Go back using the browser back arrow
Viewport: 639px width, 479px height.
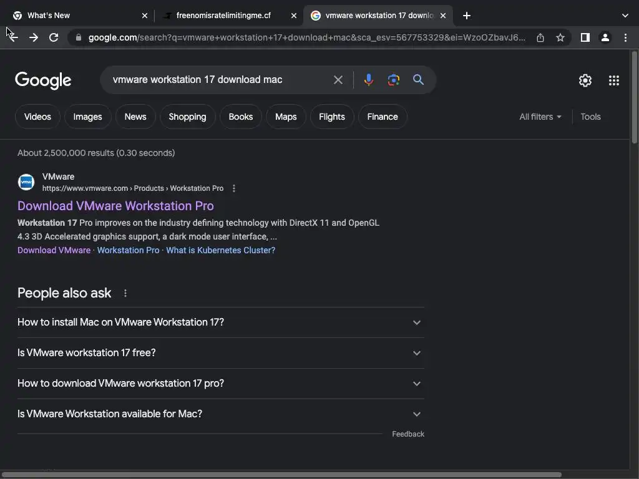pos(14,37)
